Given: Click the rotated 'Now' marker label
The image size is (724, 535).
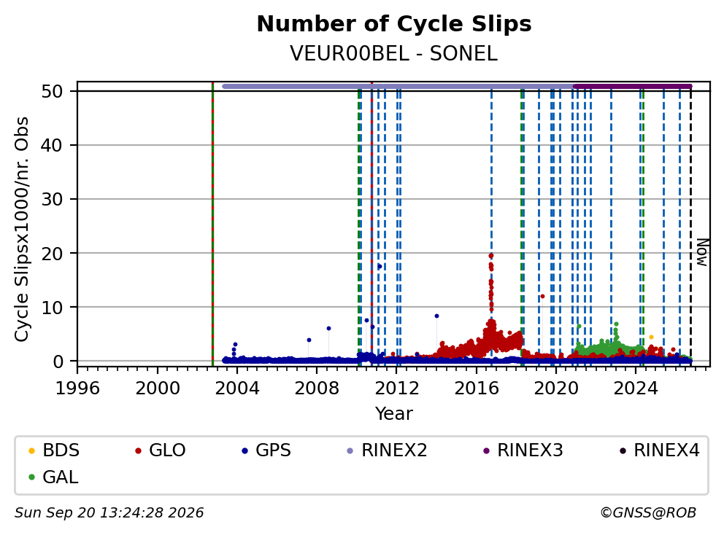Looking at the screenshot, I should (x=702, y=252).
